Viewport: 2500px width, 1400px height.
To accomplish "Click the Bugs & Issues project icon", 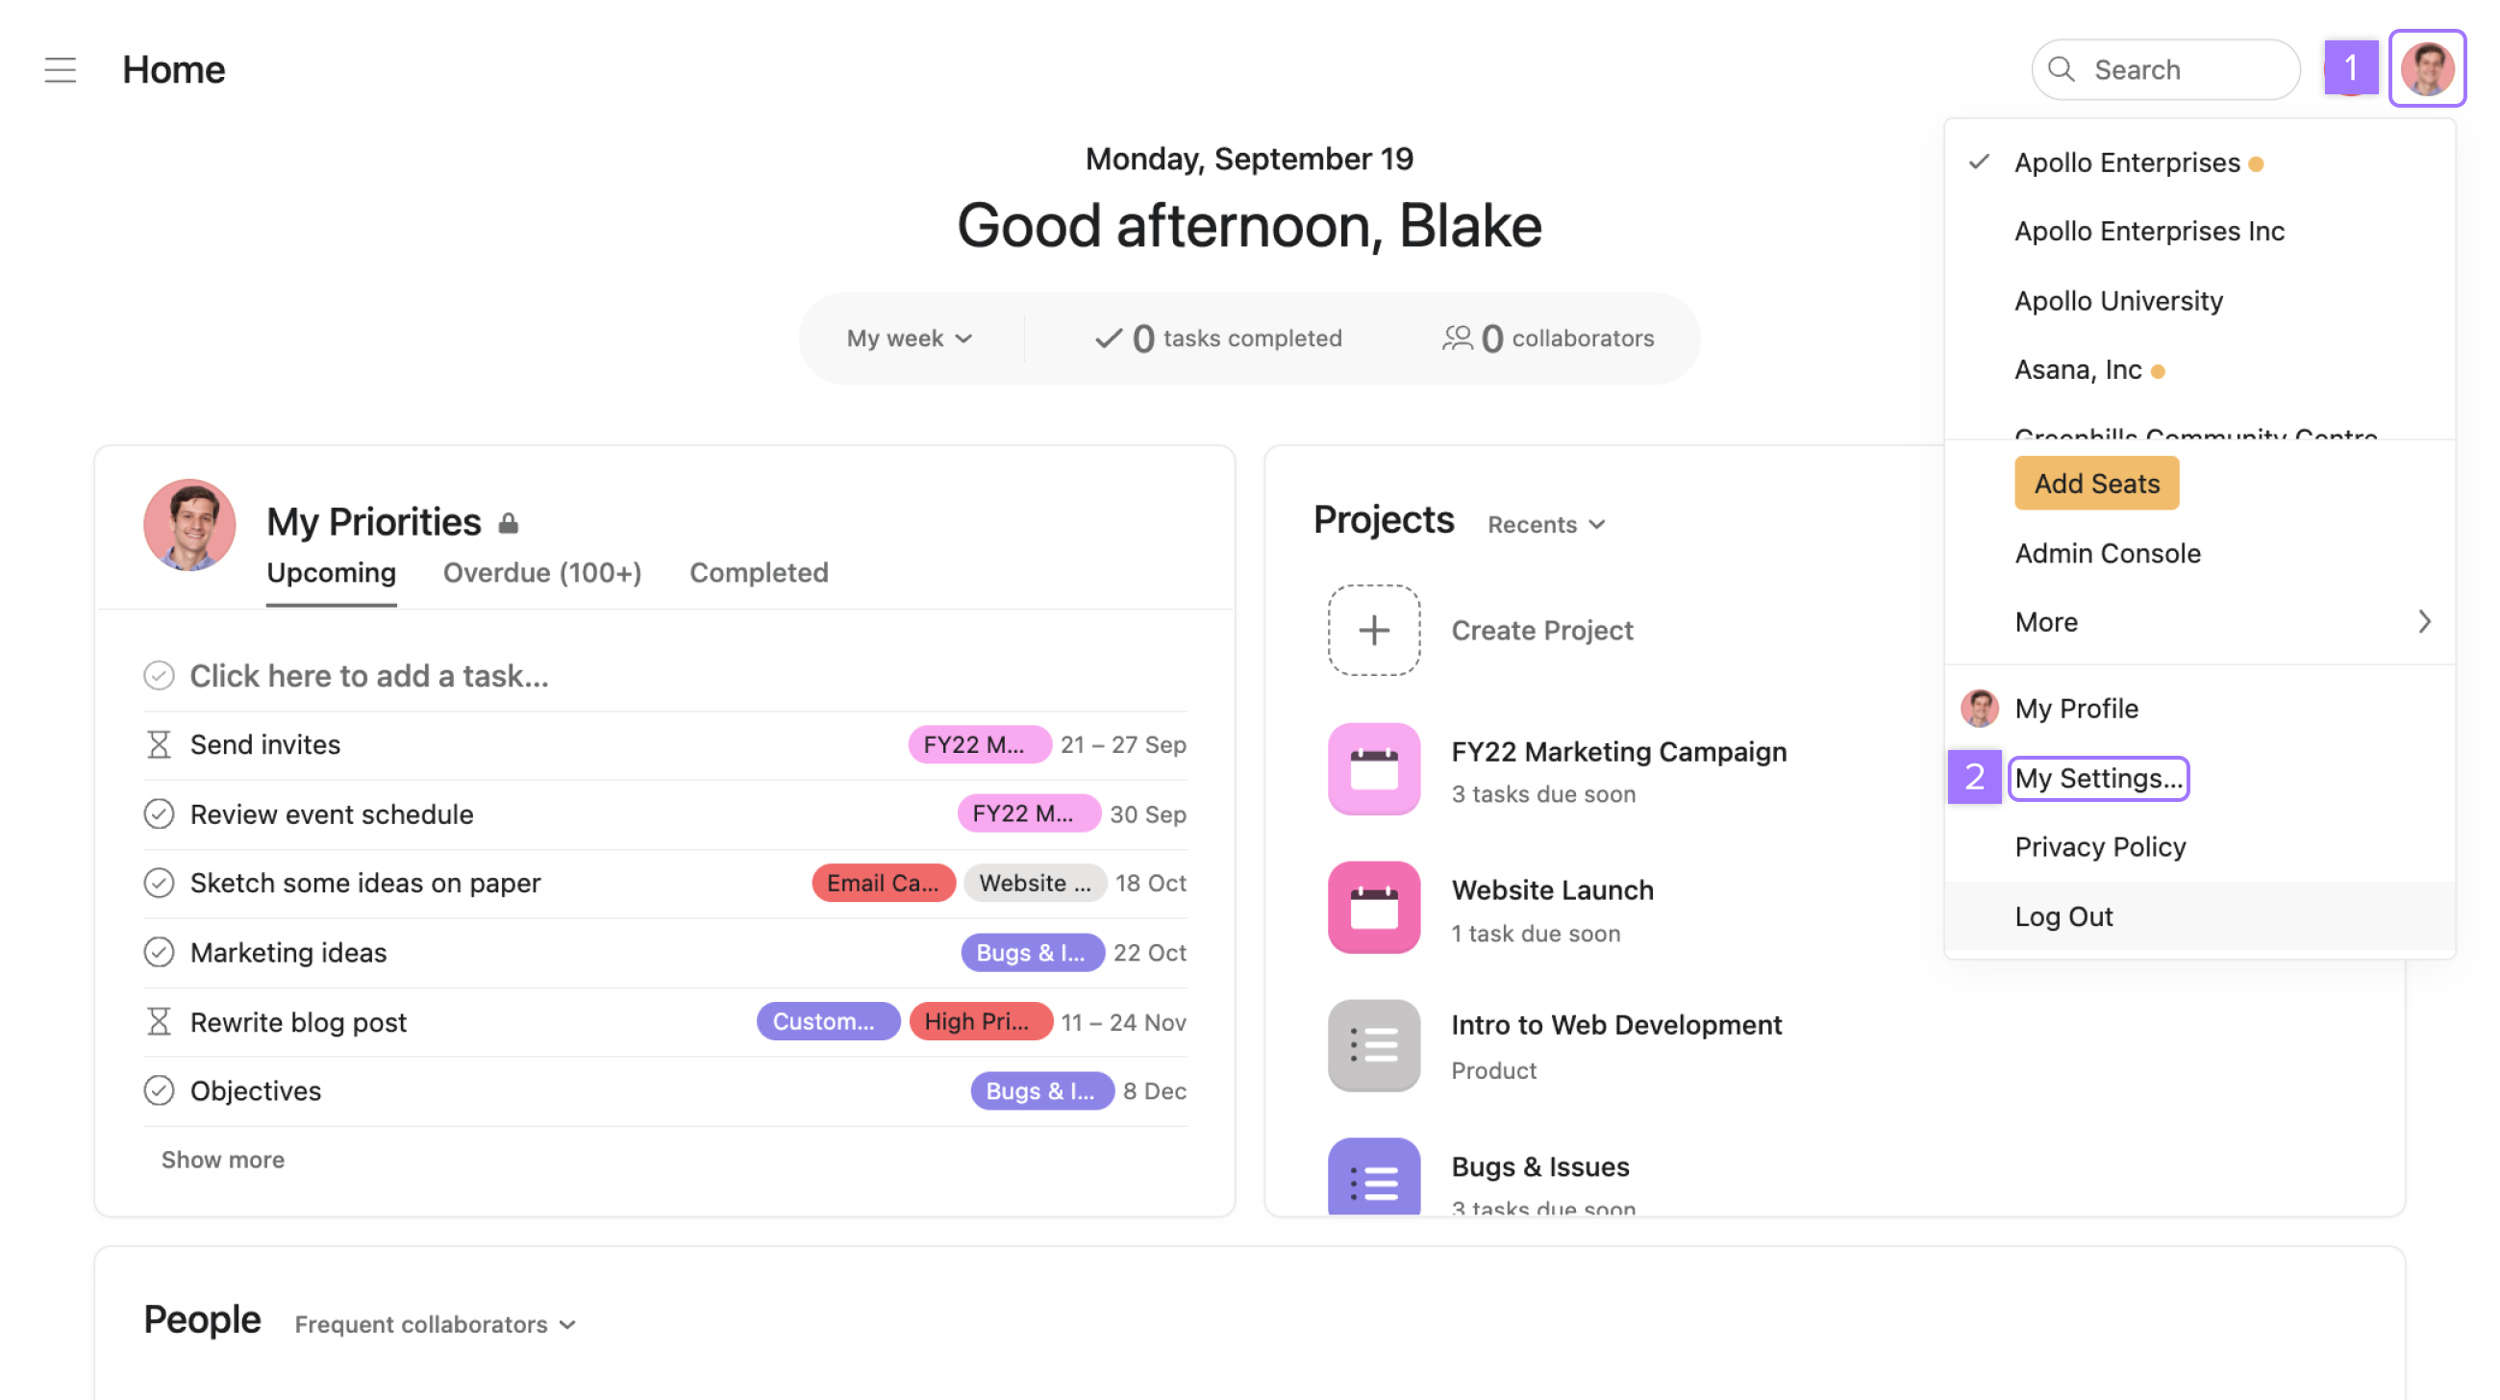I will tap(1372, 1184).
